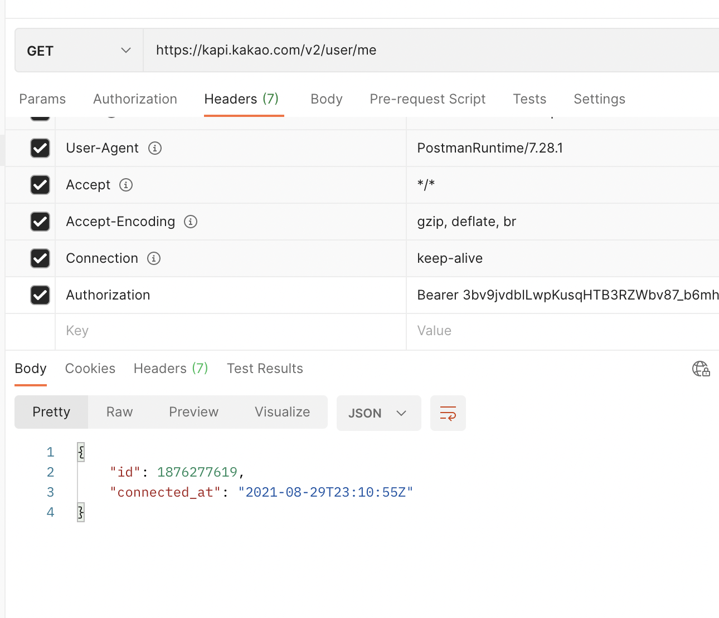Screen dimensions: 719x618
Task: Open the Pre-request Script tab
Action: (427, 99)
